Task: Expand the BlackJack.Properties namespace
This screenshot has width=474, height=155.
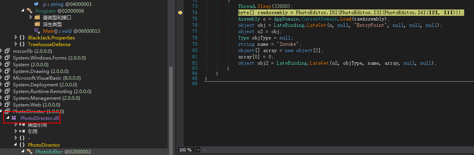Action: pos(16,37)
